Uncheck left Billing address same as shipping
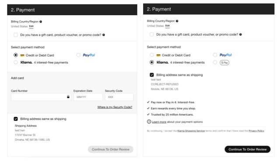The image size is (280, 165). [16, 119]
